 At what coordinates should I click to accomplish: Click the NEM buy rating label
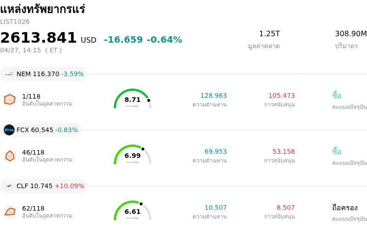point(337,95)
